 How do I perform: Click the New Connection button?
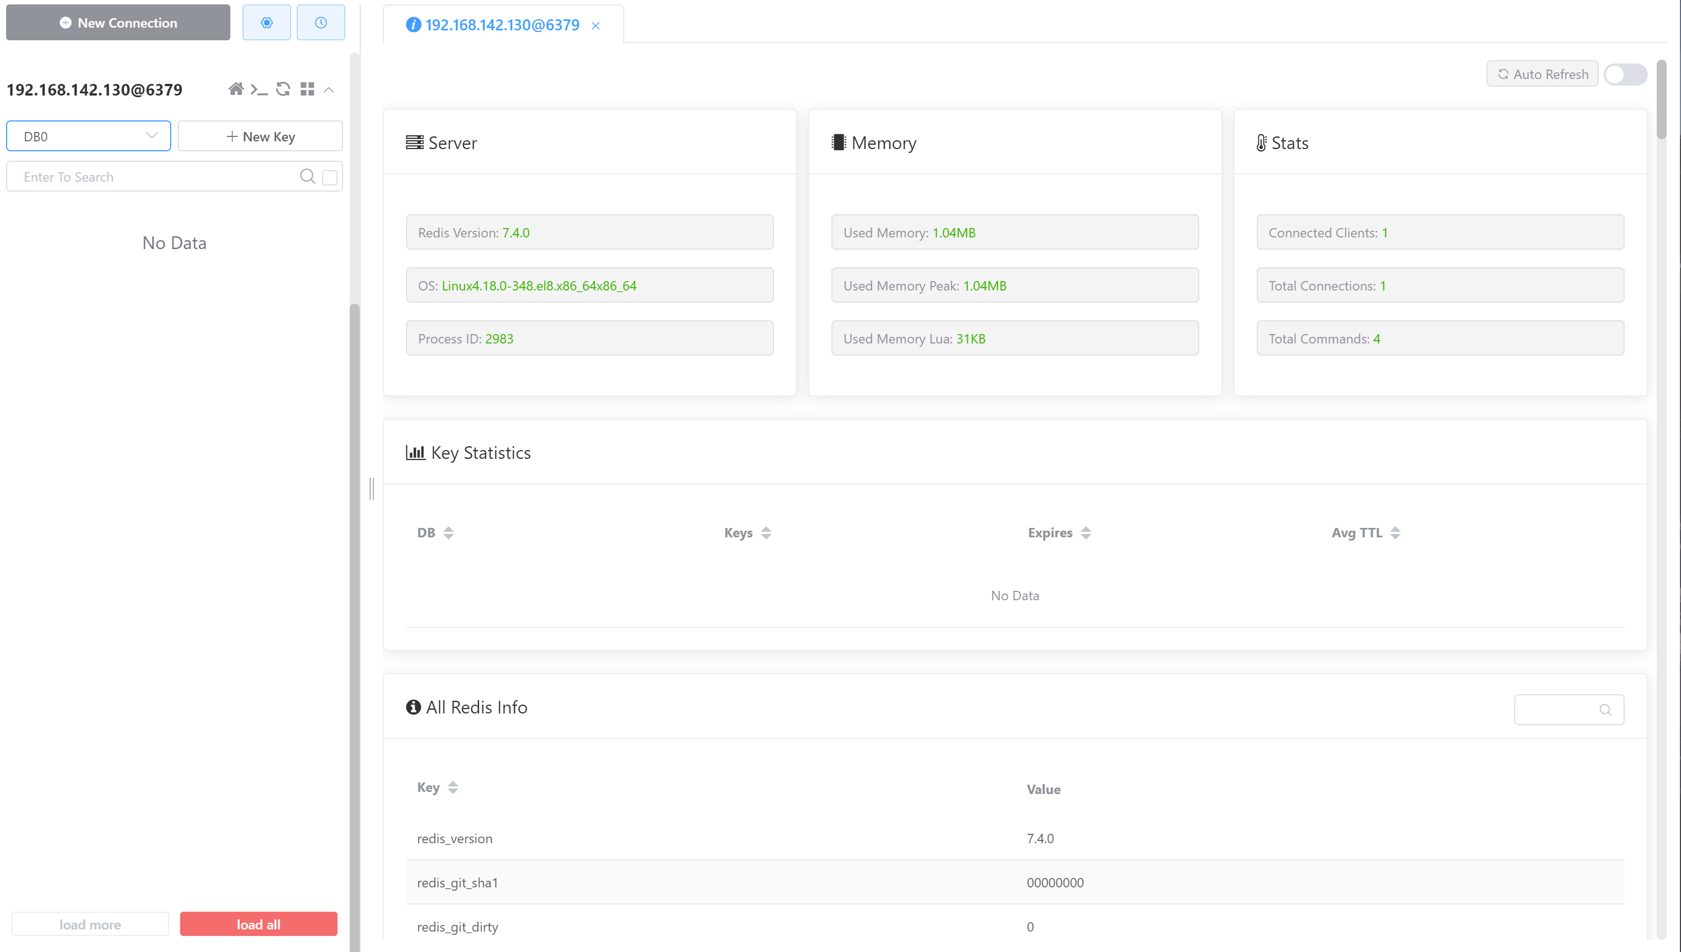(x=118, y=22)
